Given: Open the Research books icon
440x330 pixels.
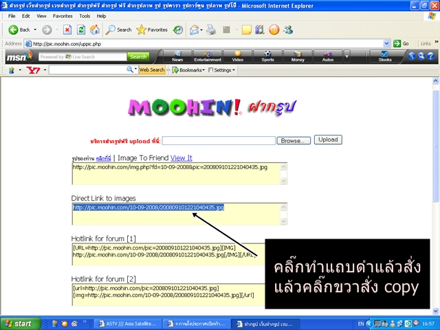Looking at the screenshot, I should 260,30.
